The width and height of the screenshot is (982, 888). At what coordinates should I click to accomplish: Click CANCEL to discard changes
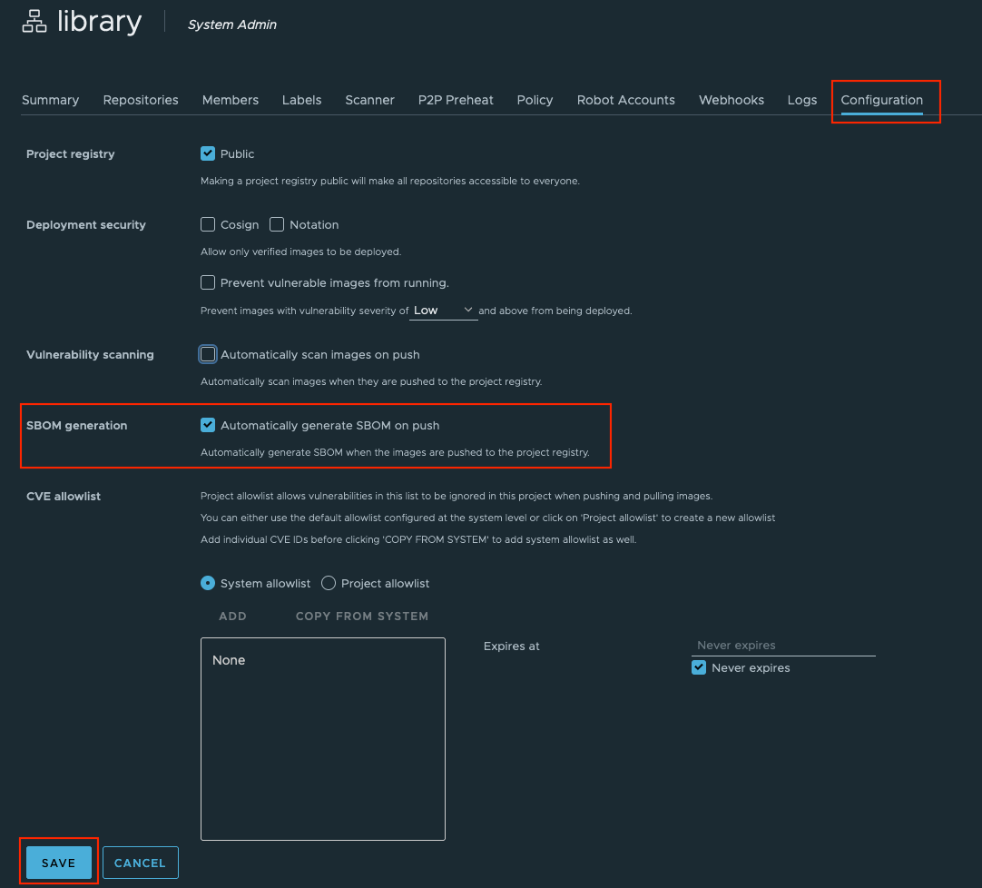[140, 862]
